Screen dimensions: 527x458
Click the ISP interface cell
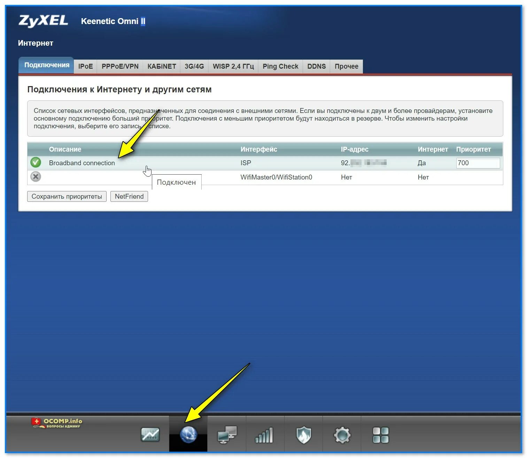(x=246, y=163)
